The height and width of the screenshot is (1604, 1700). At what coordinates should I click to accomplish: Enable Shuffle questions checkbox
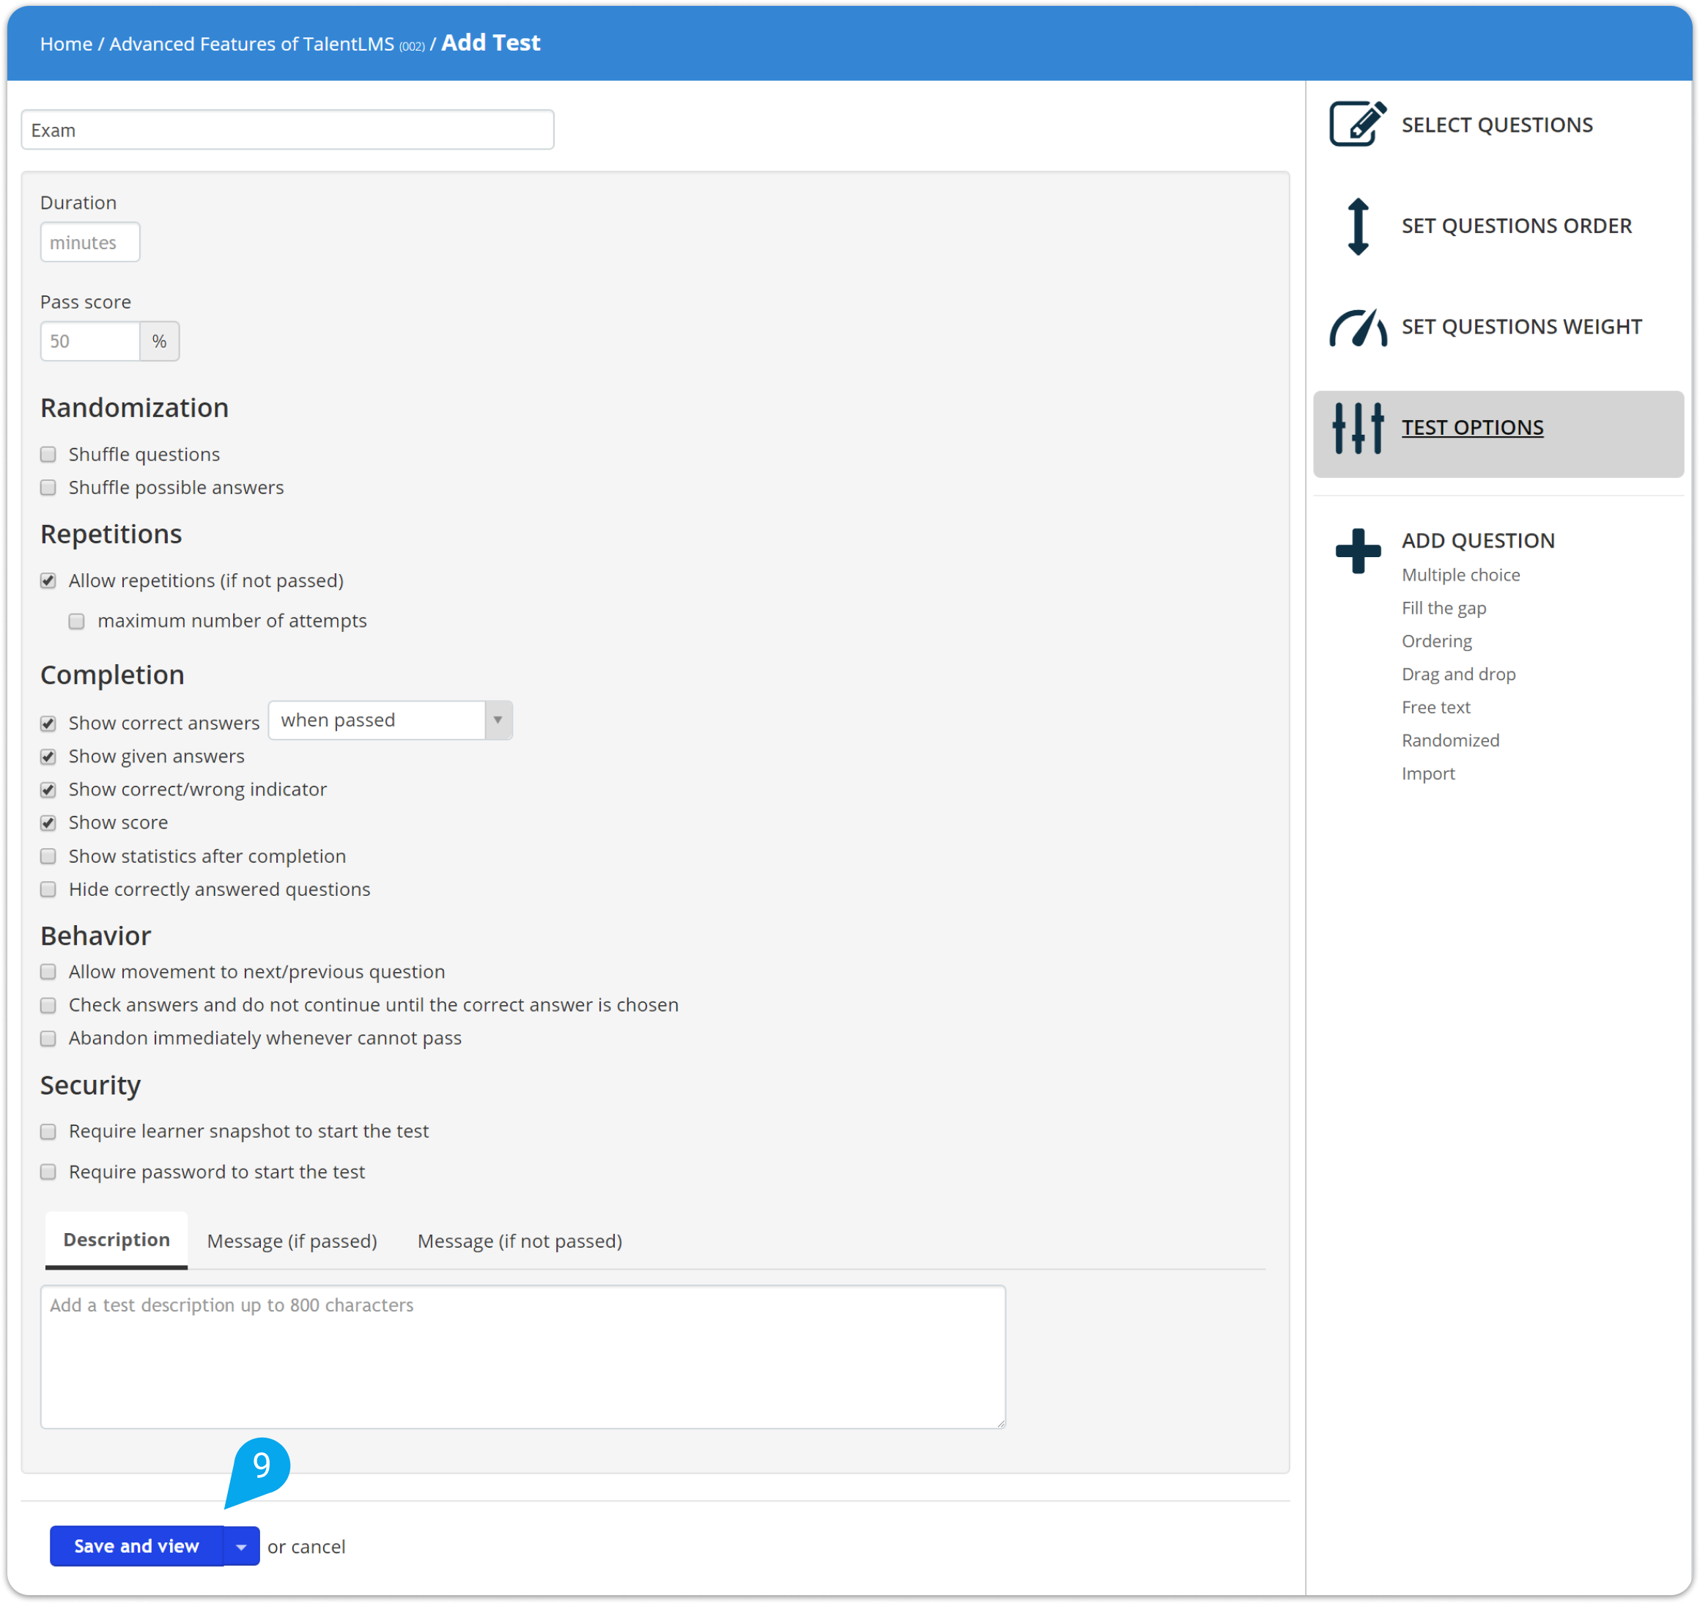49,455
